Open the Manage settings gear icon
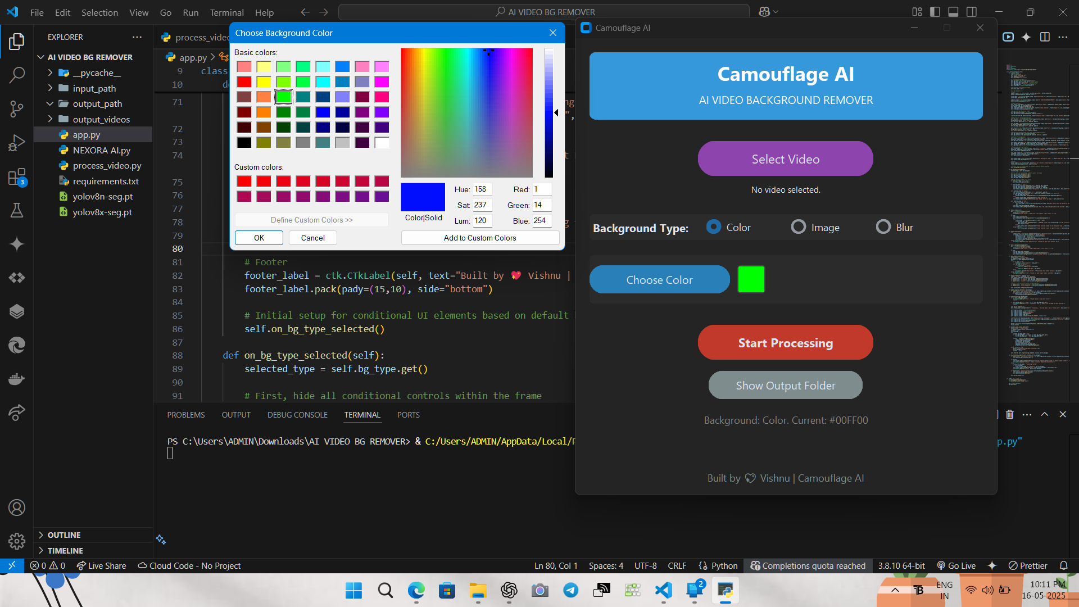This screenshot has height=607, width=1079. [x=17, y=541]
